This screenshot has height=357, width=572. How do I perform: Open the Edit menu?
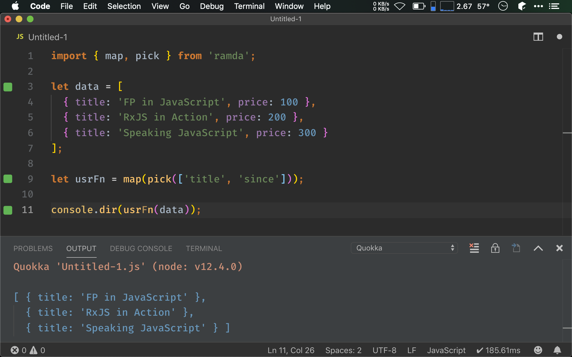click(x=90, y=6)
